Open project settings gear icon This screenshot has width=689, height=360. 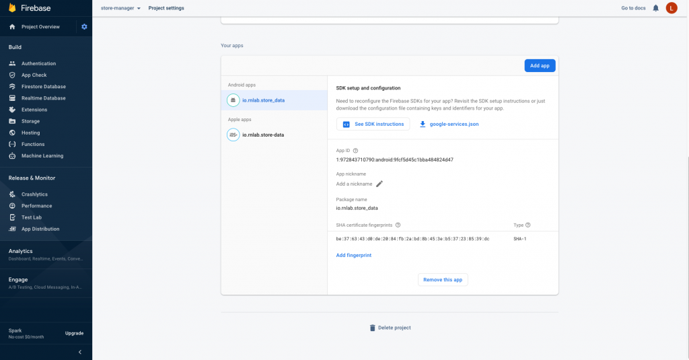pos(84,27)
